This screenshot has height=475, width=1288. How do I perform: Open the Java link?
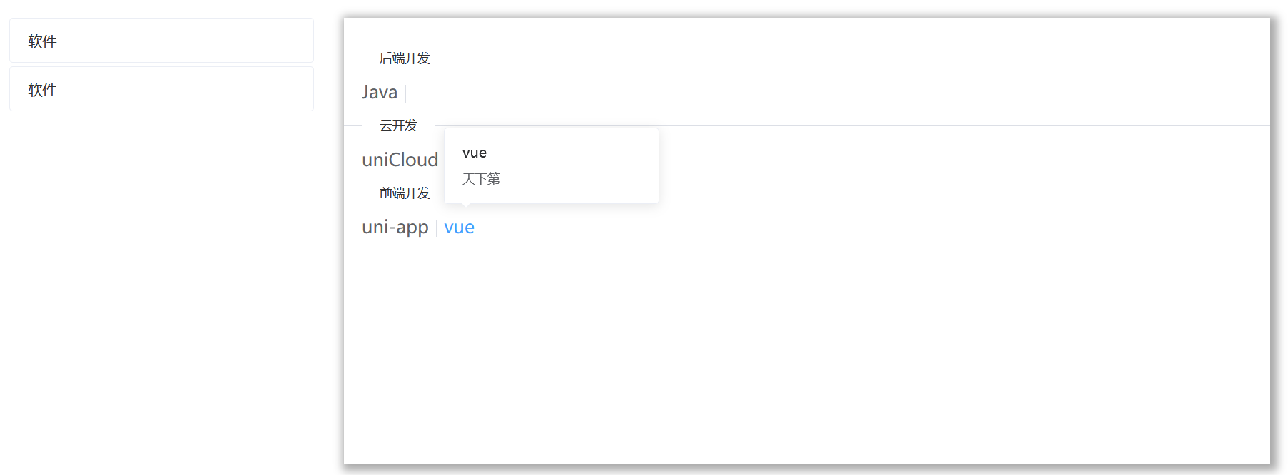pos(379,93)
